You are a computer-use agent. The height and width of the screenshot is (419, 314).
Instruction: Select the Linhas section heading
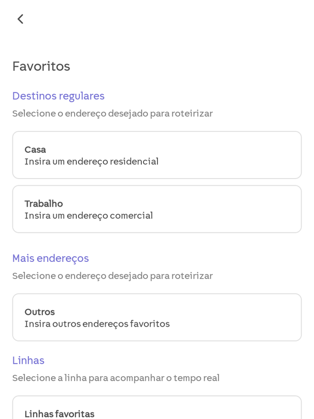28,360
